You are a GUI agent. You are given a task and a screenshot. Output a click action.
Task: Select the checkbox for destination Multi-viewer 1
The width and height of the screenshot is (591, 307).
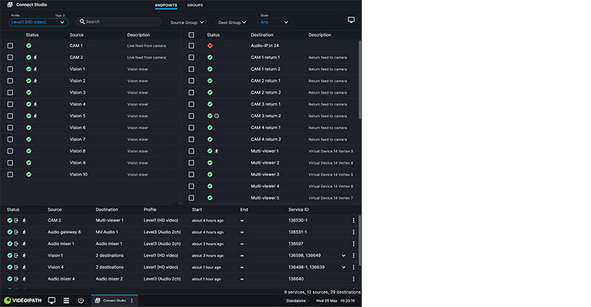pyautogui.click(x=191, y=151)
